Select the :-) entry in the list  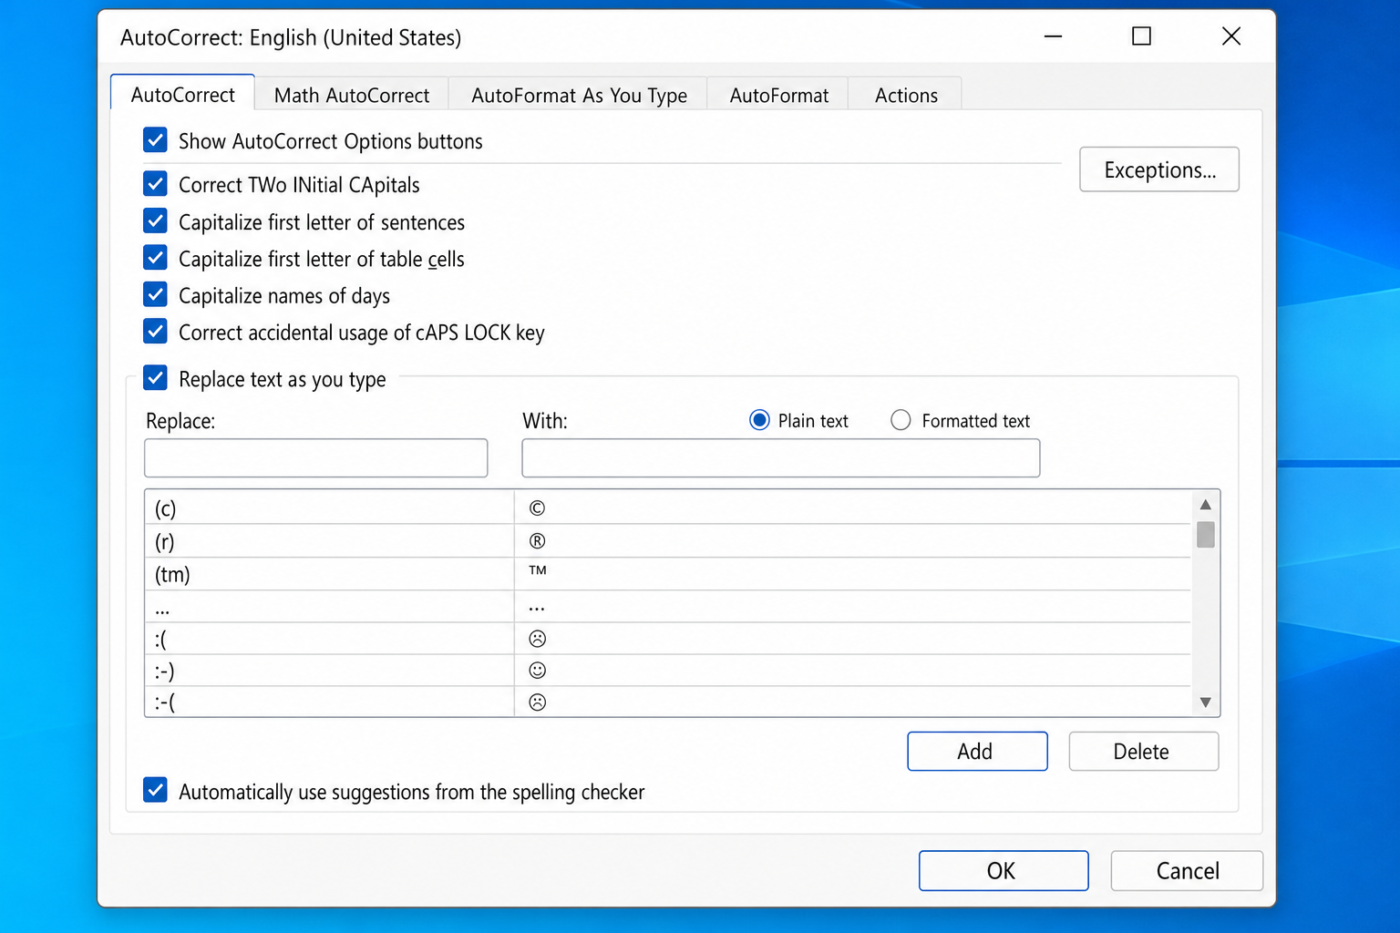pyautogui.click(x=329, y=671)
